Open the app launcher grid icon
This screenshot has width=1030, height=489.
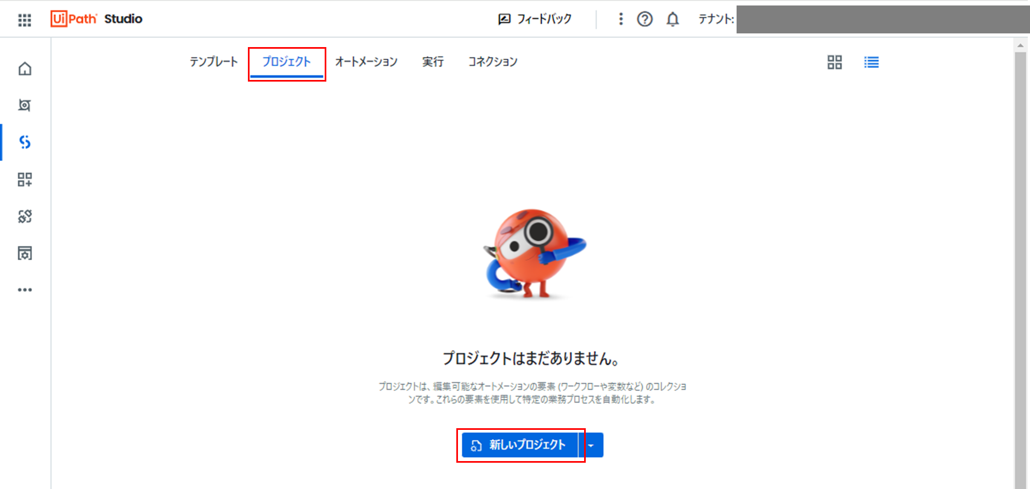click(x=25, y=20)
